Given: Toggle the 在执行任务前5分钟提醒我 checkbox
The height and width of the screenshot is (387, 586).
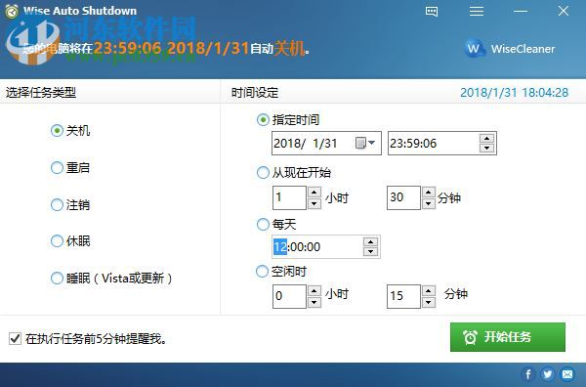Looking at the screenshot, I should tap(15, 339).
